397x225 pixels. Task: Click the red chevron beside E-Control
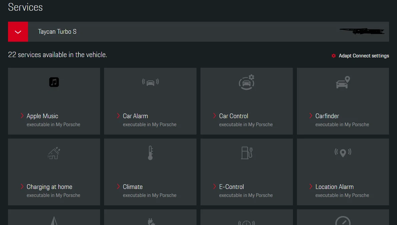tap(215, 187)
